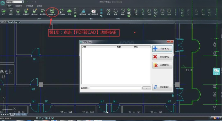Toggle the object tracking icon in the status bar

(49, 118)
